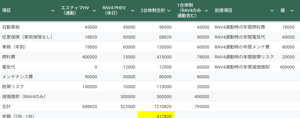300x118 pixels.
Task: Open the RAV4 PHEV column dropdown
Action: point(132,11)
